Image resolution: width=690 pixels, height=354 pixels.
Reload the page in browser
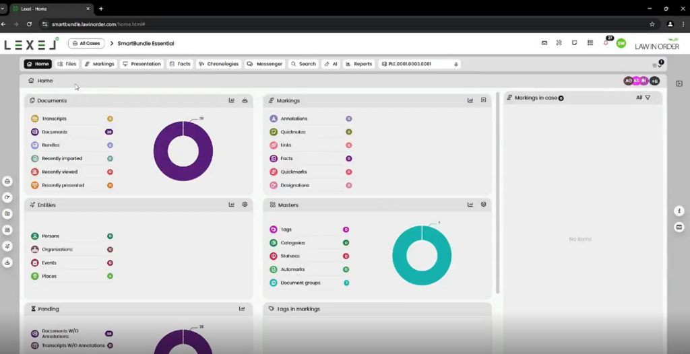tap(29, 24)
